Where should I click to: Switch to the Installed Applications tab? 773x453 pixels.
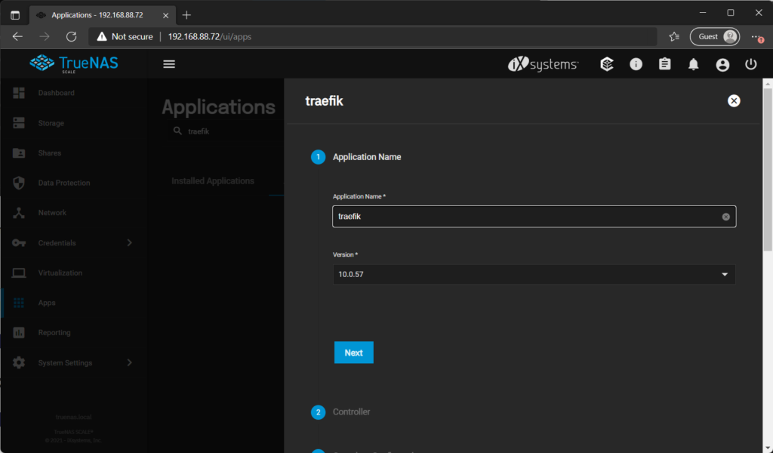click(x=213, y=181)
